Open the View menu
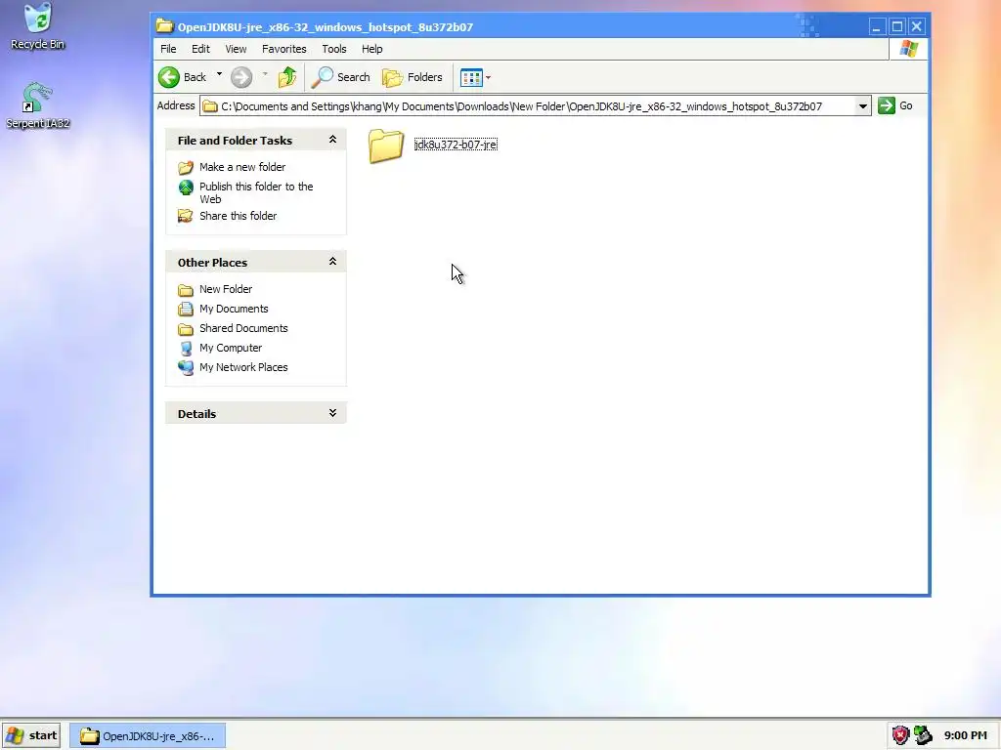The width and height of the screenshot is (1001, 750). (236, 49)
